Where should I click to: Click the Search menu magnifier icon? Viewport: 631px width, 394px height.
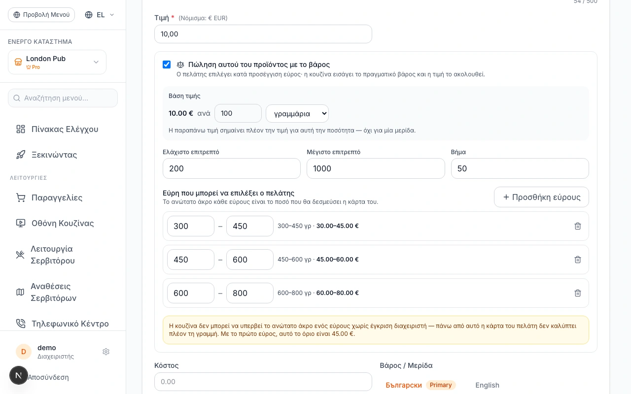tap(17, 98)
